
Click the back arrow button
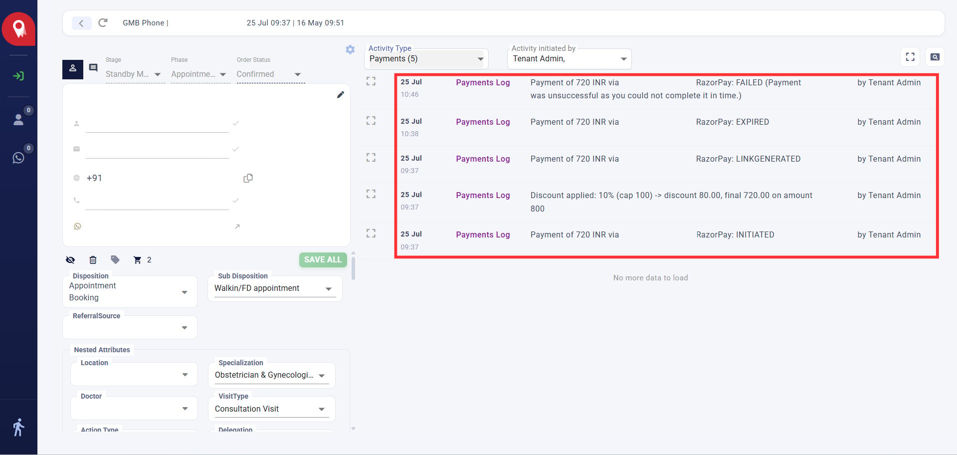tap(81, 23)
